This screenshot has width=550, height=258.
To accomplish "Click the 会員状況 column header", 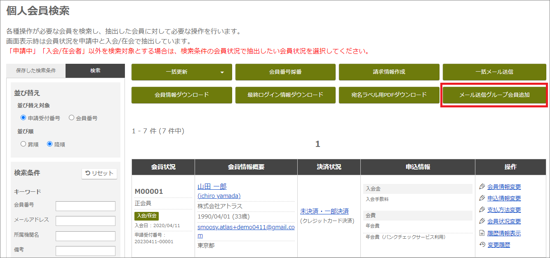I will (x=163, y=167).
